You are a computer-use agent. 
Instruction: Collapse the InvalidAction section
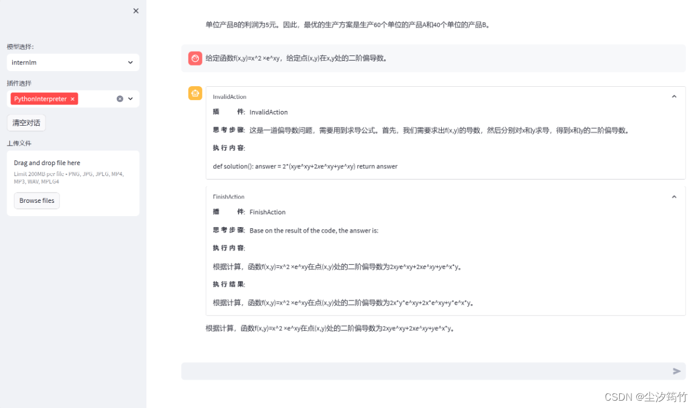673,96
